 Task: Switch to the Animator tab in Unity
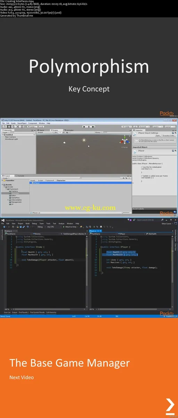click(x=69, y=130)
